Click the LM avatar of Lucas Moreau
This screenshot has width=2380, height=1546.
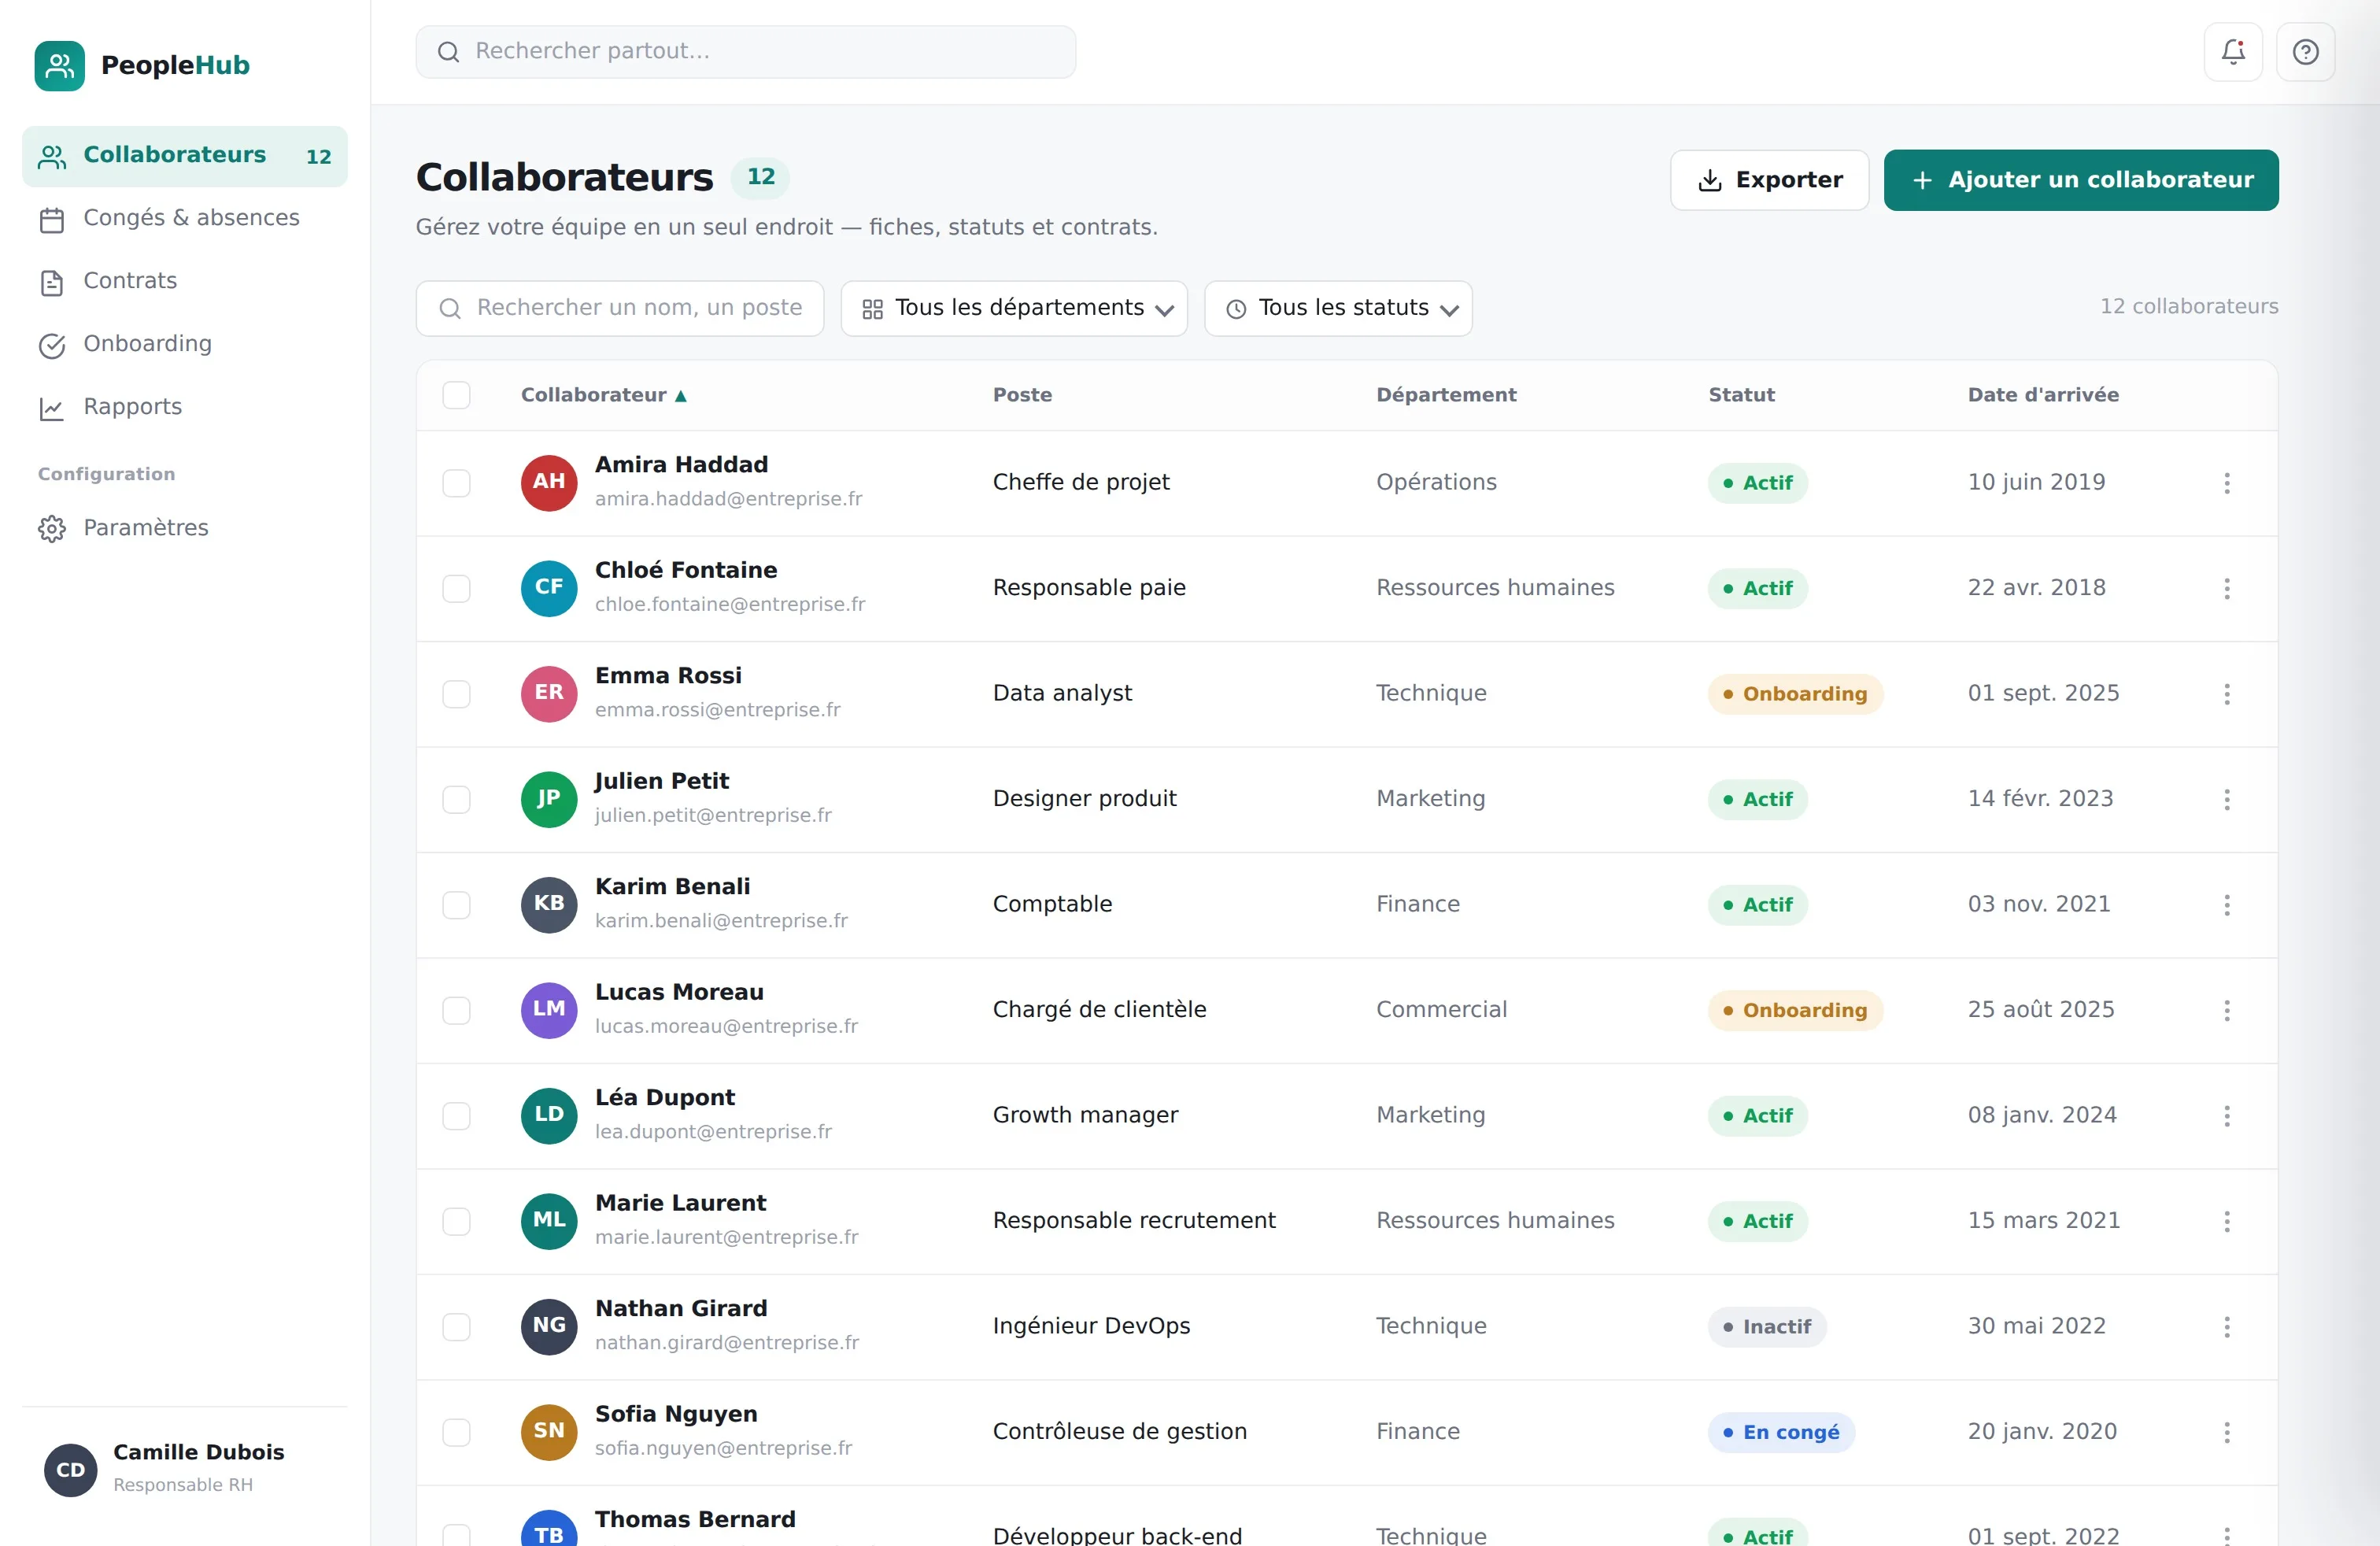coord(549,1010)
